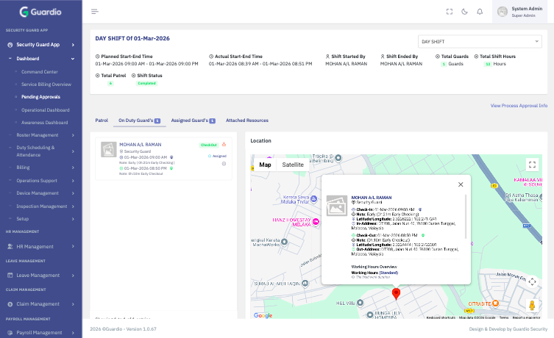Switch the map to Satellite view
This screenshot has width=554, height=338.
pos(293,165)
